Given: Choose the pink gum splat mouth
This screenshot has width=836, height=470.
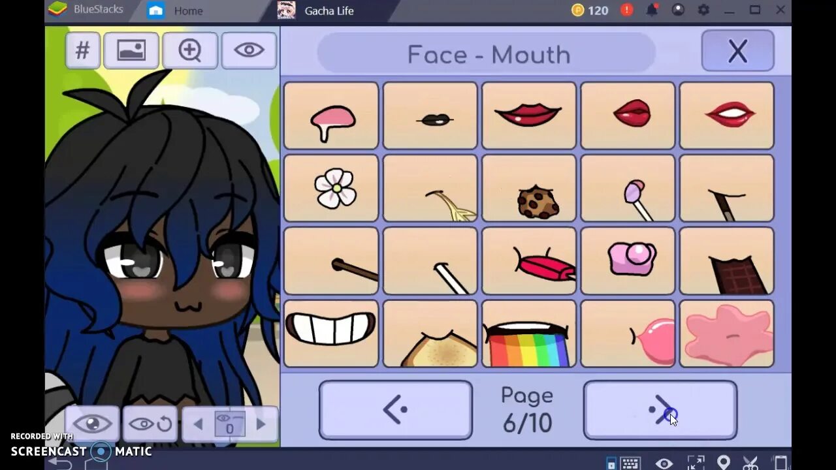Looking at the screenshot, I should coord(726,334).
